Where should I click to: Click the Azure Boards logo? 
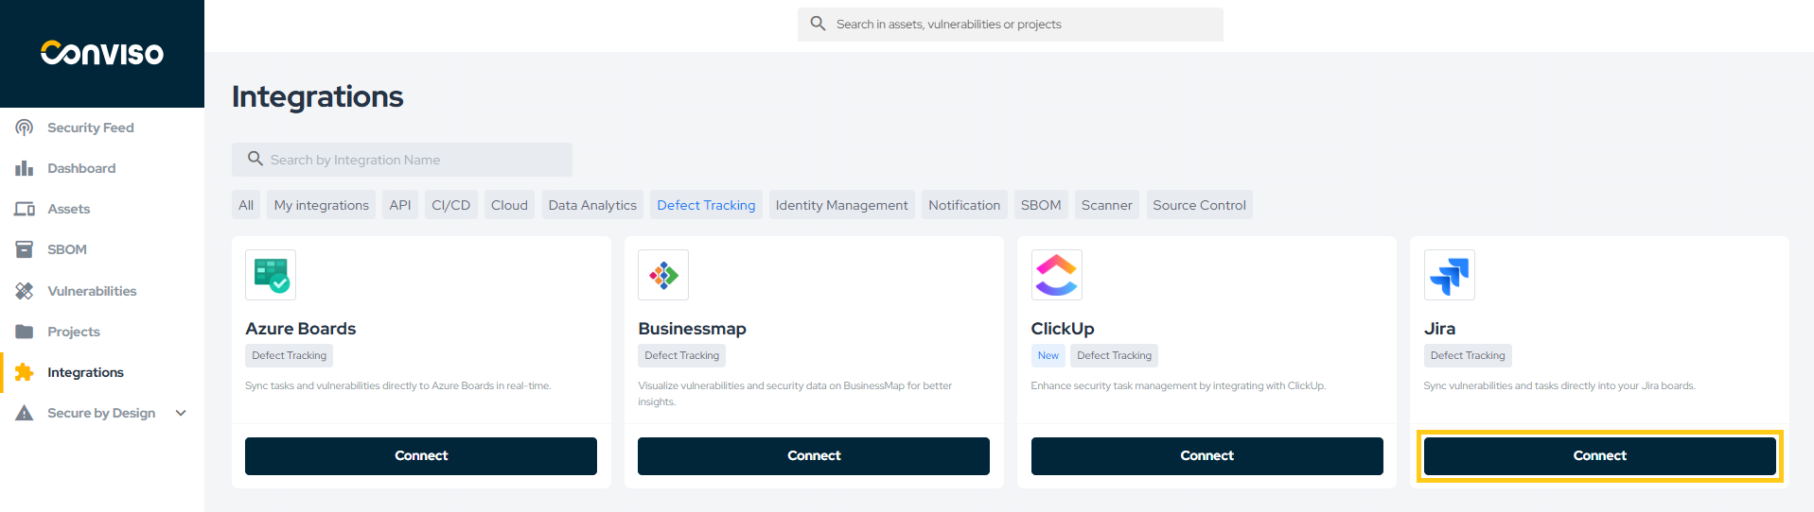(x=271, y=275)
